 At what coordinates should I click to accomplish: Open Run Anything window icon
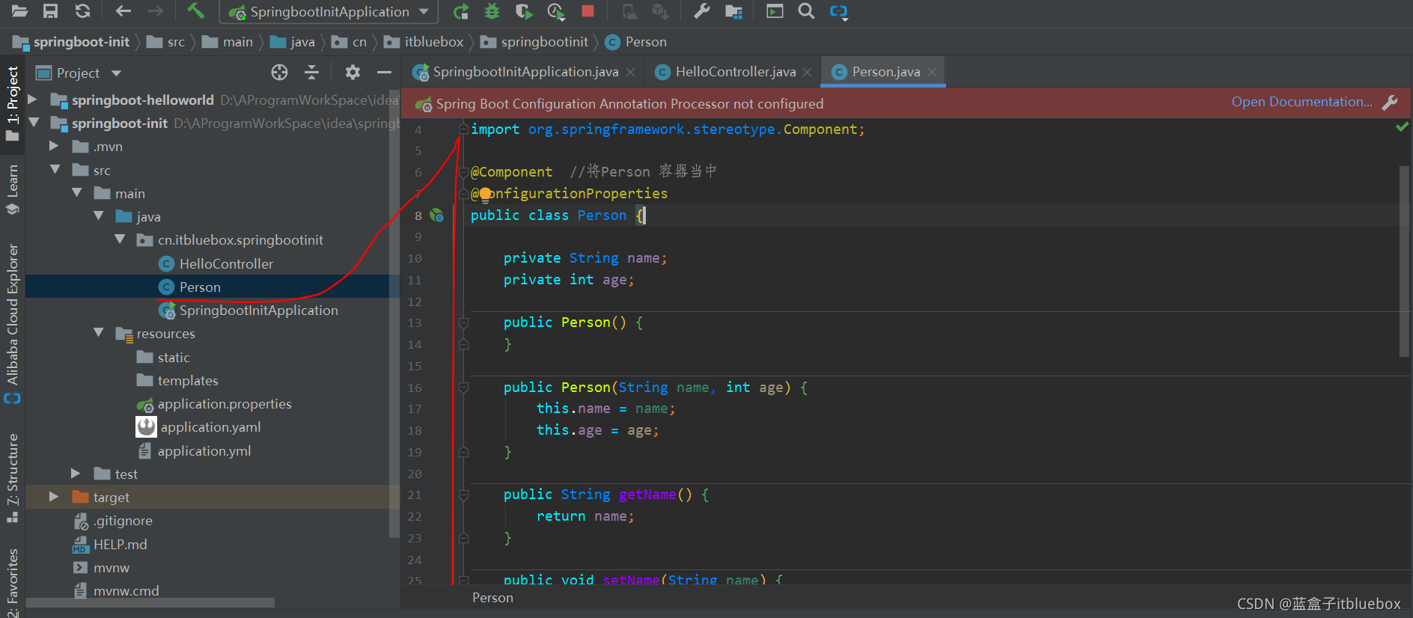point(775,11)
